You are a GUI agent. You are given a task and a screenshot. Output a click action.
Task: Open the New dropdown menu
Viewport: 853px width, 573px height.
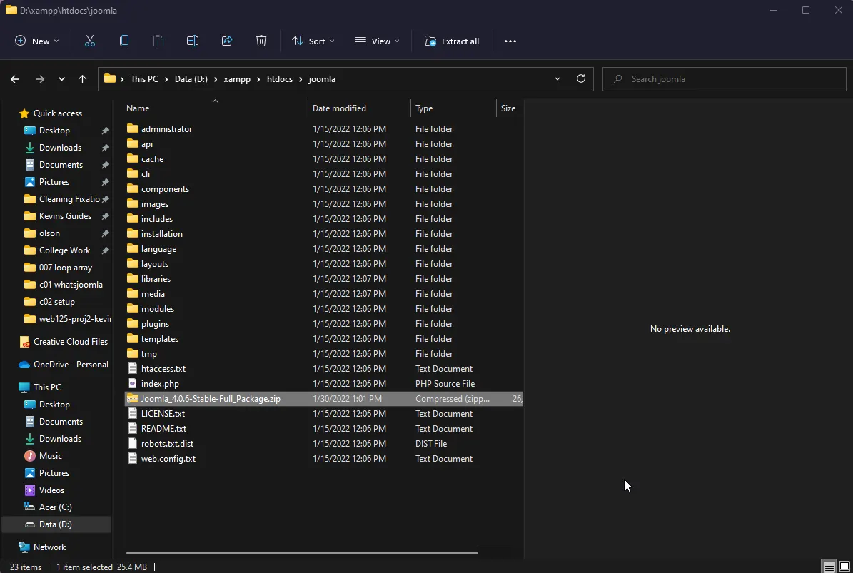tap(37, 41)
